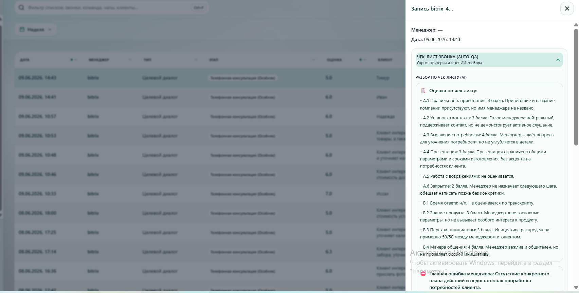Image resolution: width=579 pixels, height=293 pixels.
Task: Open the МЕНЕДЖЕР column filter arrow
Action: [x=130, y=60]
